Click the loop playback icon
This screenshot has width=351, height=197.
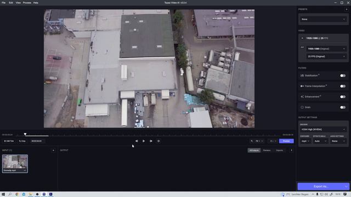click(158, 141)
